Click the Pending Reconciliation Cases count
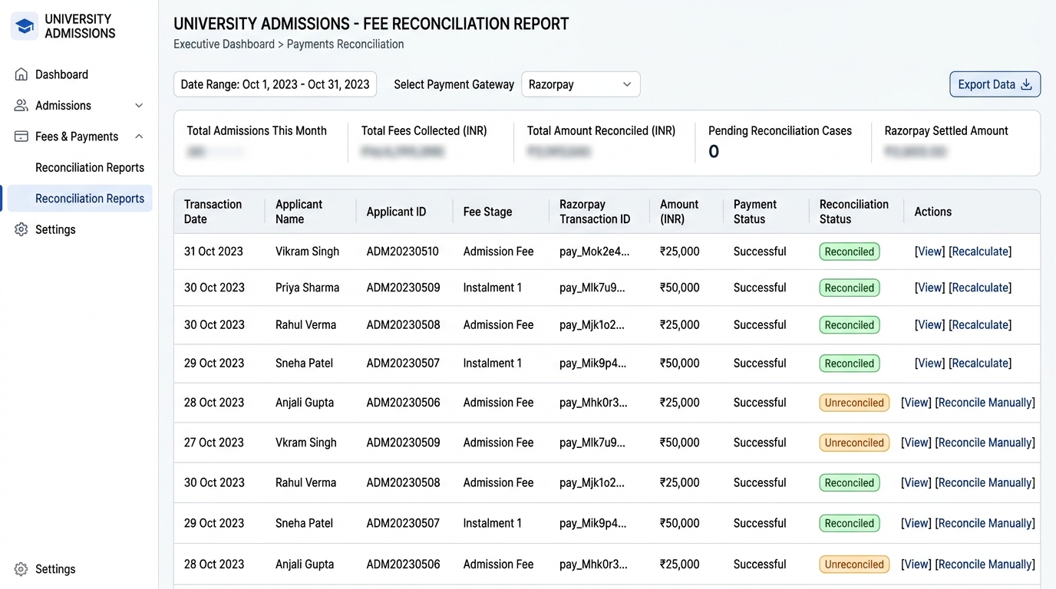Image resolution: width=1056 pixels, height=589 pixels. click(714, 152)
